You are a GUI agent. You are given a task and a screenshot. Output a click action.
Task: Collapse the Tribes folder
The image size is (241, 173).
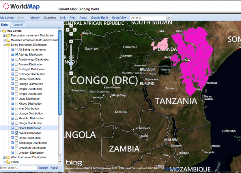click(4, 162)
